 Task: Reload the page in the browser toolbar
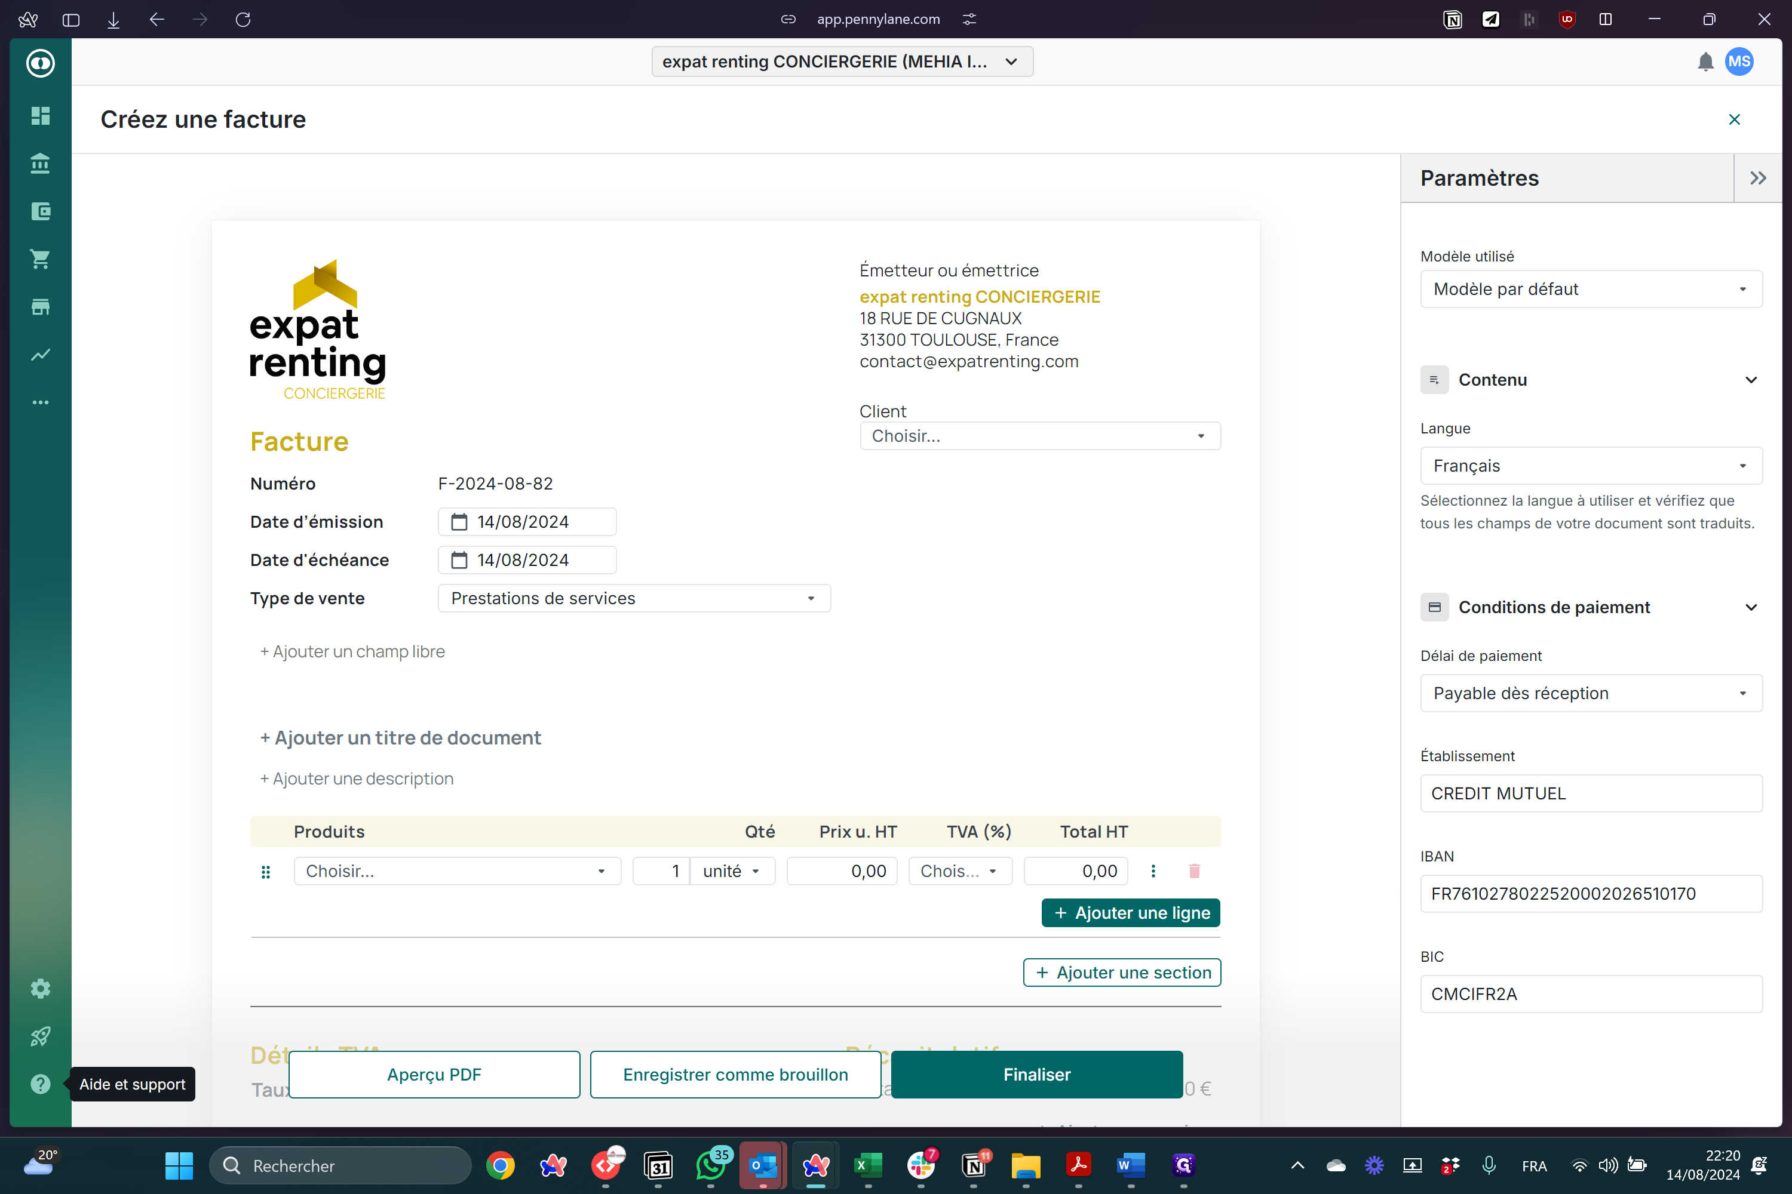click(243, 19)
